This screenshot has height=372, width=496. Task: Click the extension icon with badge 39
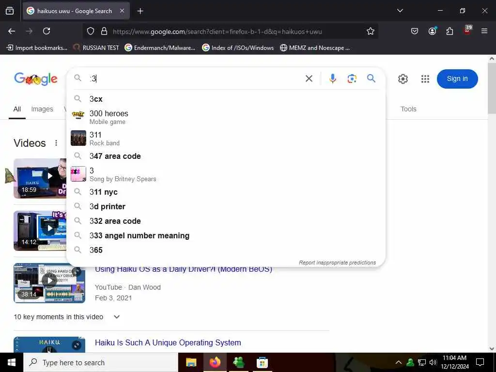(467, 30)
